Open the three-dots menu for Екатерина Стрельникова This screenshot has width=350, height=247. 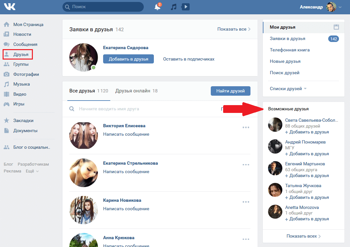[x=246, y=165]
